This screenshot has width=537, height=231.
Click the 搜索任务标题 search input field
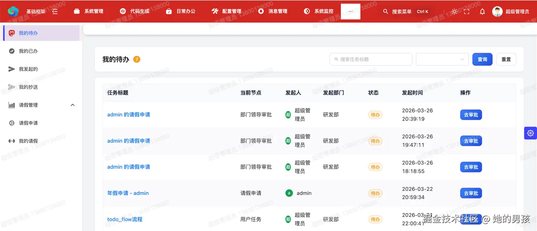pos(370,59)
